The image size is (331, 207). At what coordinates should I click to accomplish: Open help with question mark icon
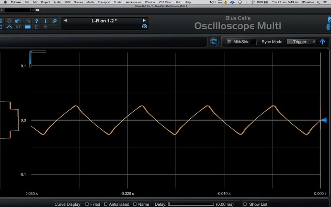pos(36,21)
